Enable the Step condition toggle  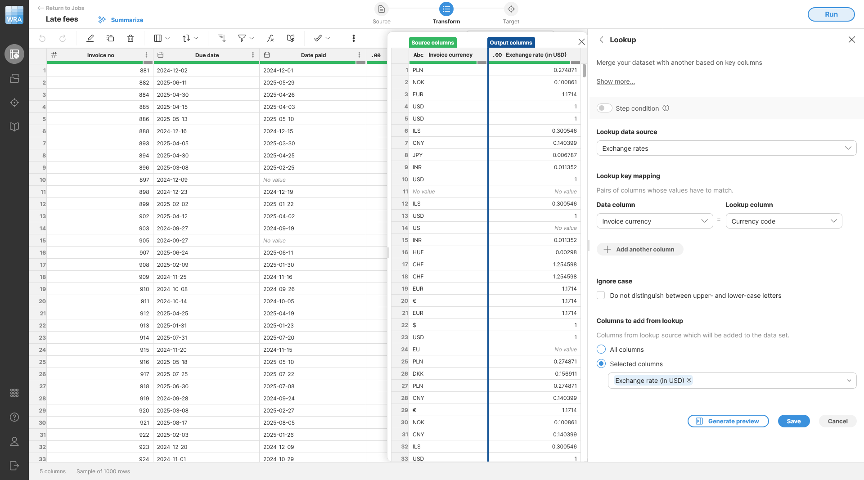click(604, 108)
